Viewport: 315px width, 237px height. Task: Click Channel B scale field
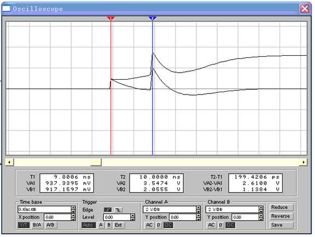coord(232,210)
